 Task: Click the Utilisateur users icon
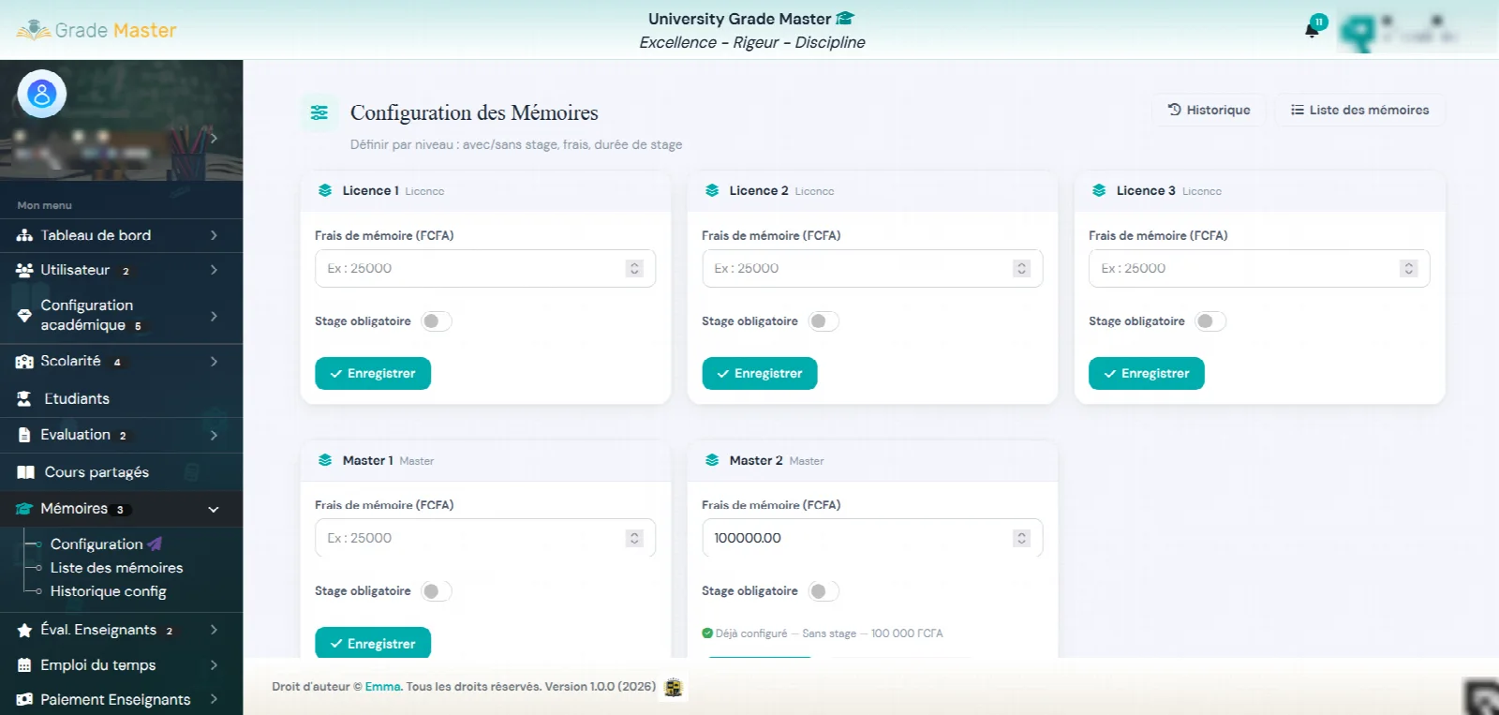(24, 270)
